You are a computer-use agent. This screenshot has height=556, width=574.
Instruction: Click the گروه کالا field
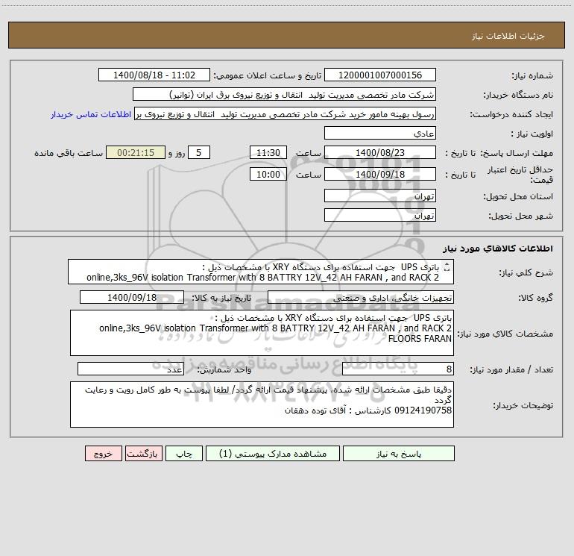pyautogui.click(x=361, y=297)
